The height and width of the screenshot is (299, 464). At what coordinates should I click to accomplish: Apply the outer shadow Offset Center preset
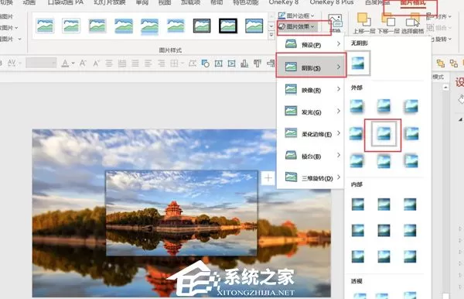pyautogui.click(x=384, y=134)
